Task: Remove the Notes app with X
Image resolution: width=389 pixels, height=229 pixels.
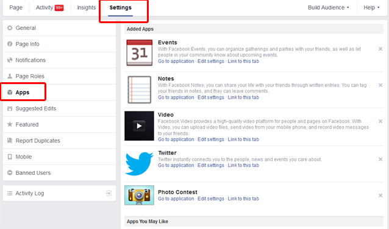Action: 380,85
